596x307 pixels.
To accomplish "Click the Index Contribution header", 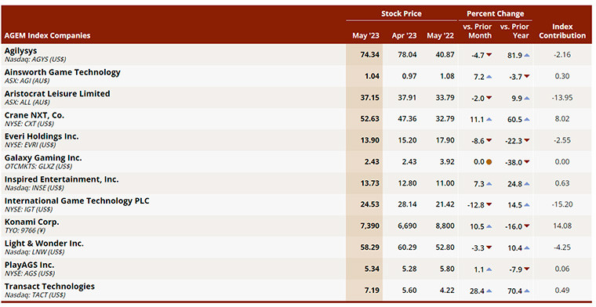I will coord(562,31).
